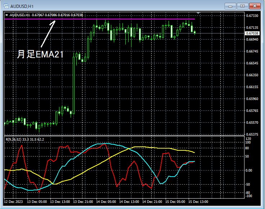Image resolution: width=265 pixels, height=209 pixels.
Task: Maximize the AUDUSD,H1 chart window
Action: pyautogui.click(x=242, y=6)
